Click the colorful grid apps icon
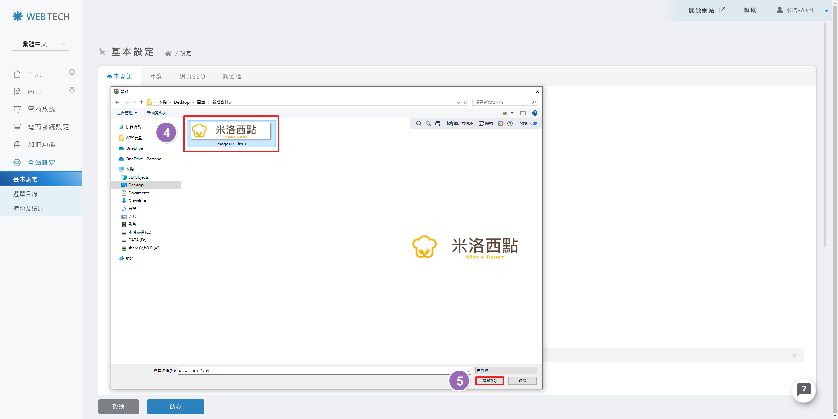The image size is (838, 419). pos(500,124)
